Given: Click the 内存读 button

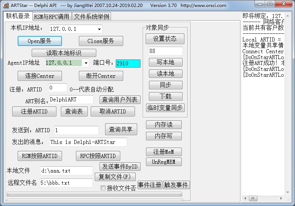Looking at the screenshot, I should point(164,125).
